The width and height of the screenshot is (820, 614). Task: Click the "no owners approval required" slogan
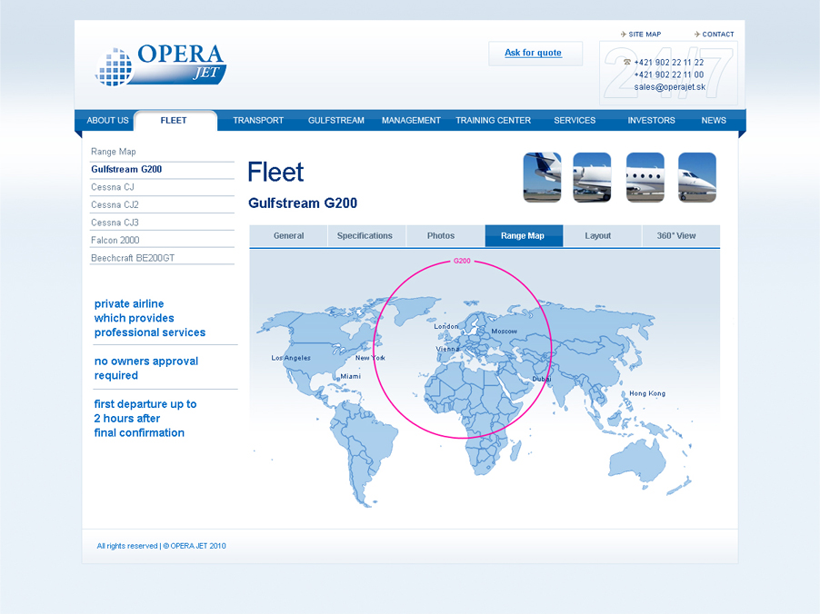145,369
